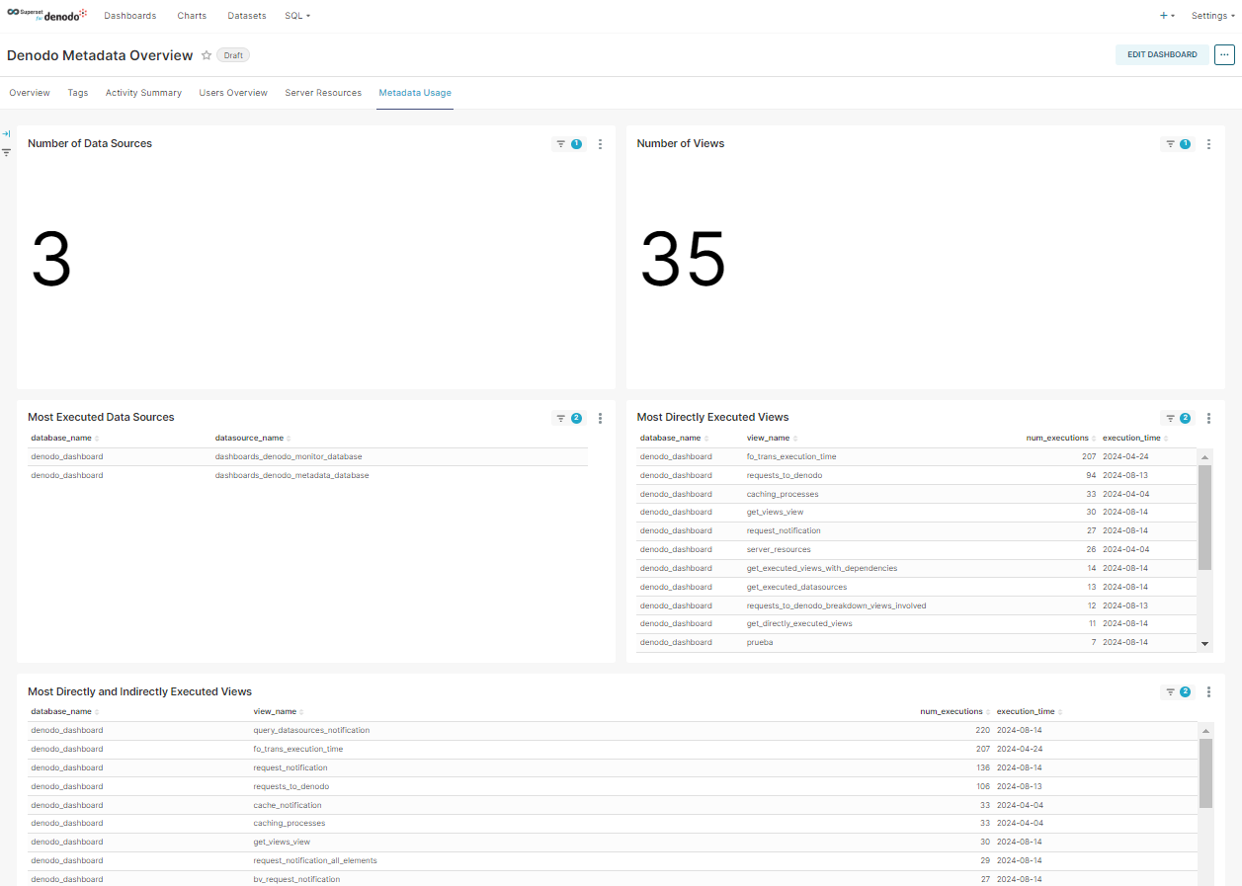Open the Datasets menu
This screenshot has width=1242, height=886.
coord(247,16)
